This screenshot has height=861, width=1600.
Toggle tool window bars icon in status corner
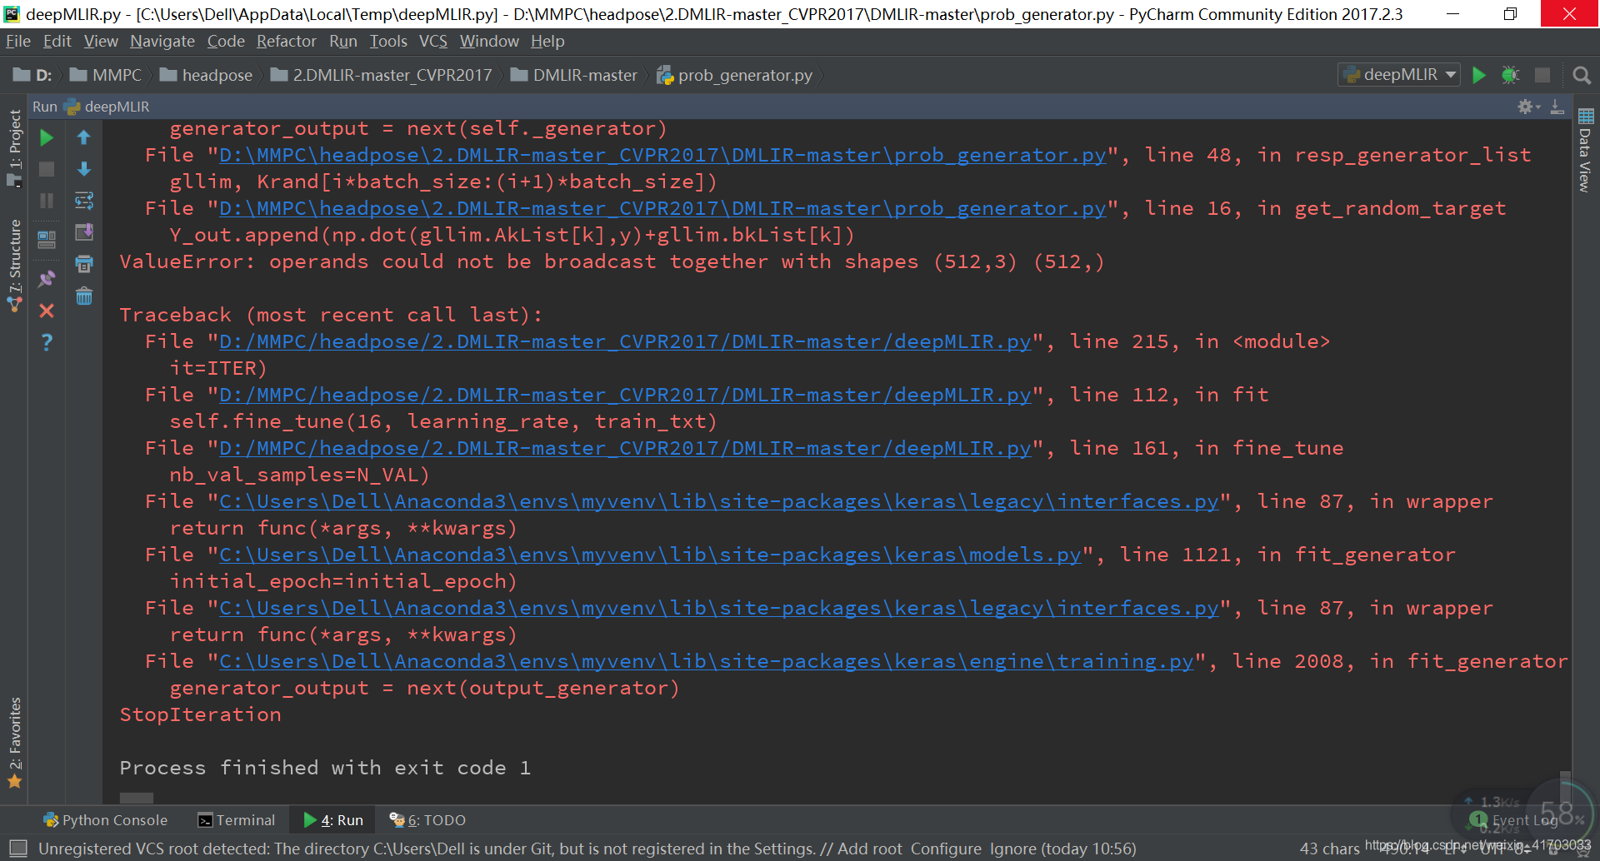pyautogui.click(x=17, y=849)
